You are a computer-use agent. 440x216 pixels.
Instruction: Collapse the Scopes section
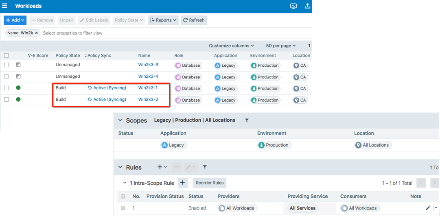click(120, 120)
